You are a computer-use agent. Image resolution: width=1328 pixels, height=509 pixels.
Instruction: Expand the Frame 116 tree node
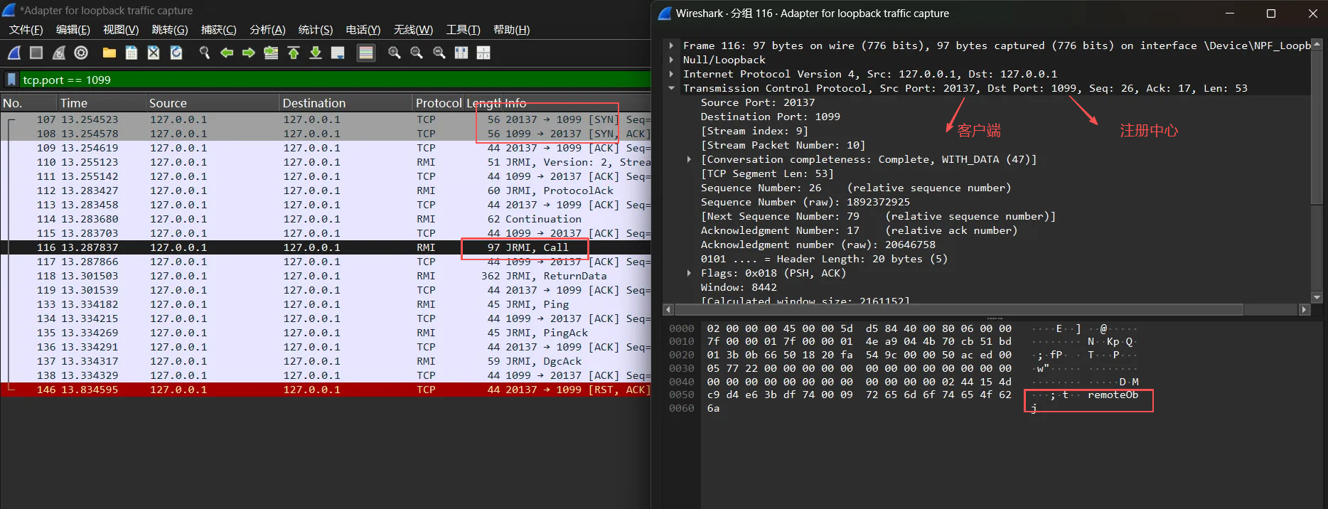click(x=671, y=45)
